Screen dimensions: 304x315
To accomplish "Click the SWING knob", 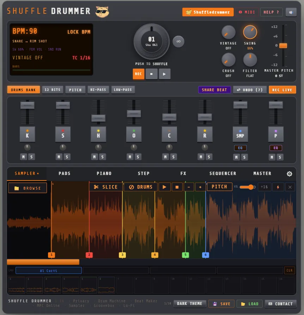I will 250,32.
